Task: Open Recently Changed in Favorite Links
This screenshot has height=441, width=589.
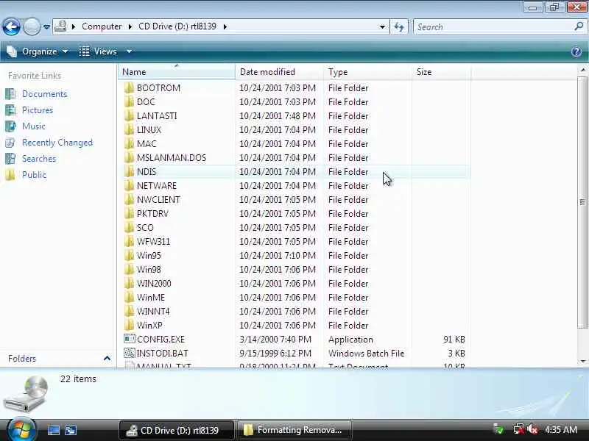Action: tap(57, 143)
